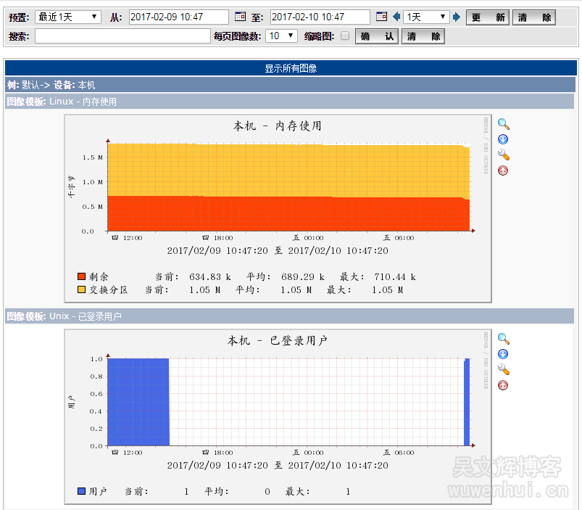The height and width of the screenshot is (510, 582).
Task: Click wrench icon beside memory usage graph
Action: [x=503, y=155]
